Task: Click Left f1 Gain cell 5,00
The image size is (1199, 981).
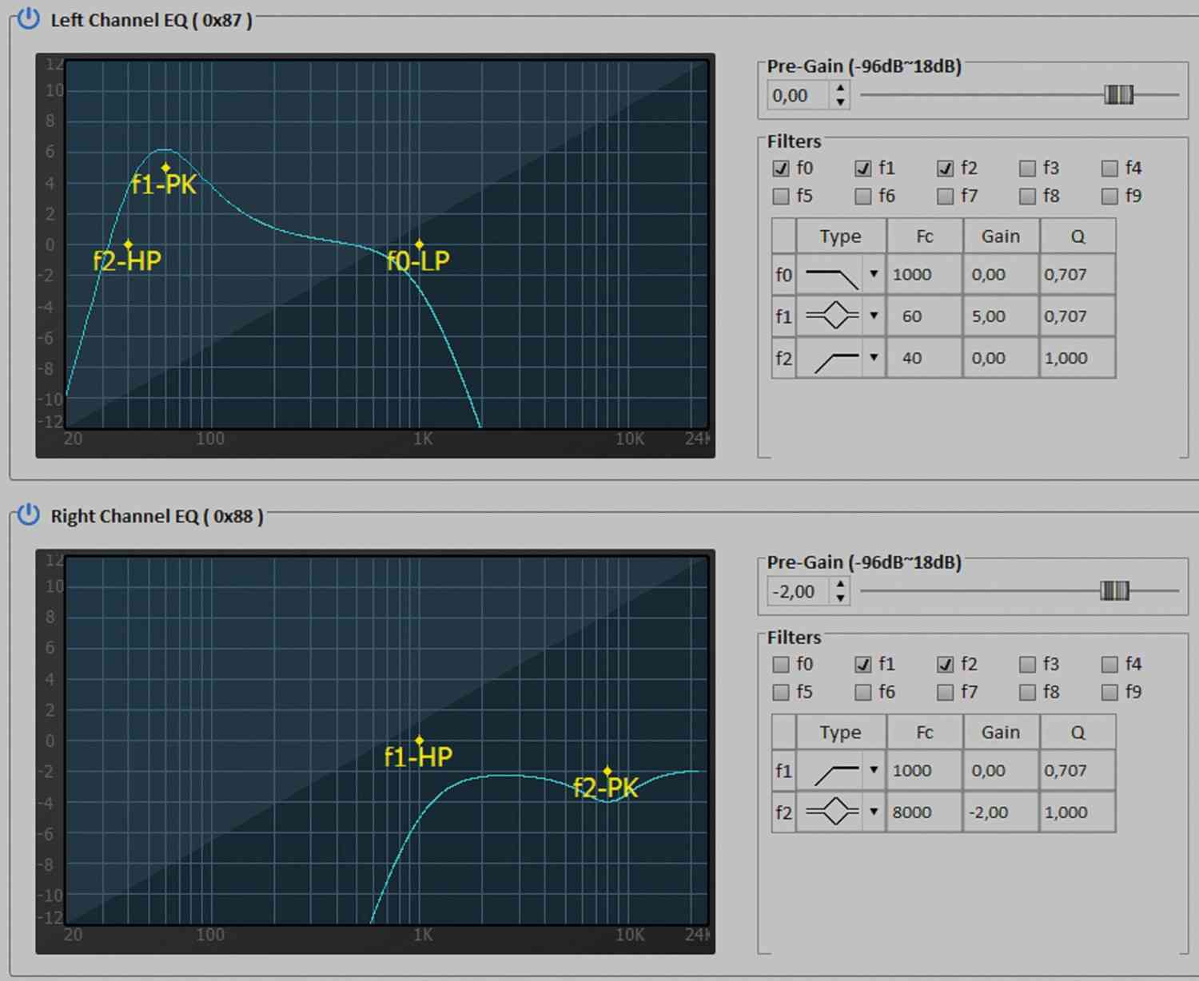Action: [1001, 316]
